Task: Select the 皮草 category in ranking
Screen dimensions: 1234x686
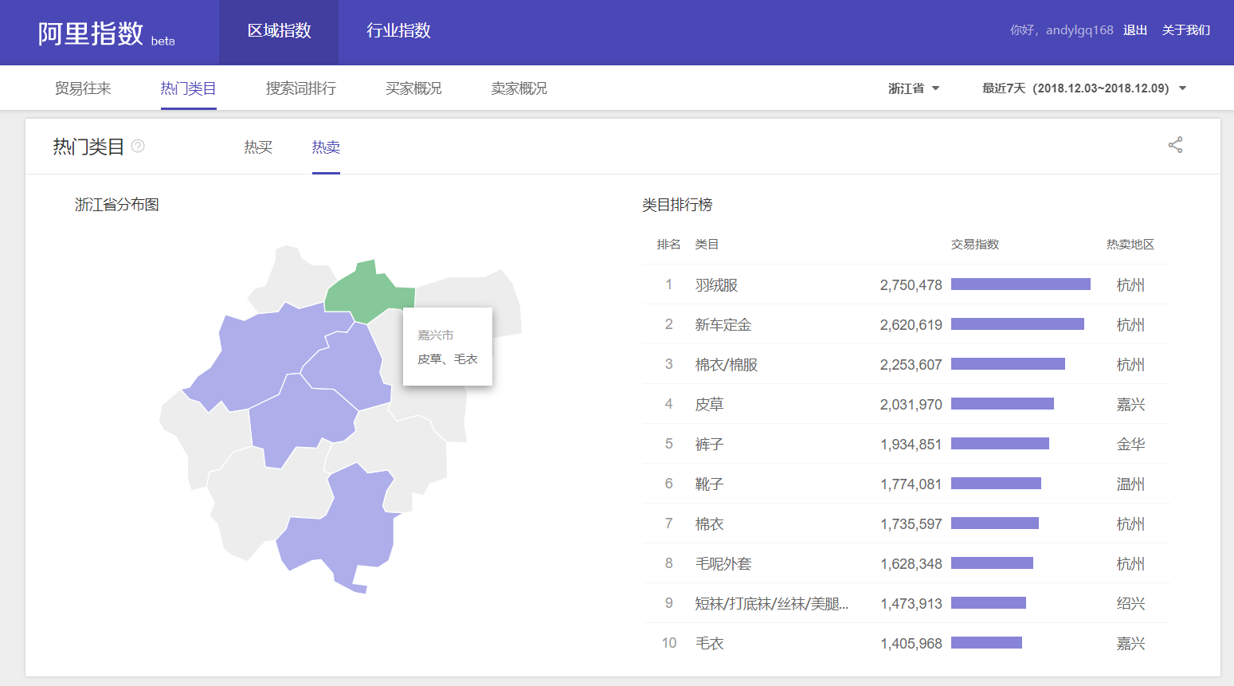Action: click(709, 404)
